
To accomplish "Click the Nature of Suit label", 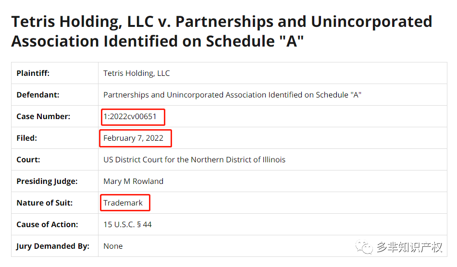I will (45, 203).
